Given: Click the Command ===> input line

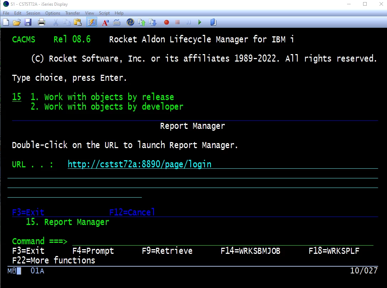Looking at the screenshot, I should tap(223, 241).
